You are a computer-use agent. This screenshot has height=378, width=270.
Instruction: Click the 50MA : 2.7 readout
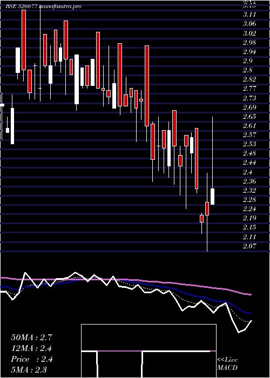(x=31, y=337)
